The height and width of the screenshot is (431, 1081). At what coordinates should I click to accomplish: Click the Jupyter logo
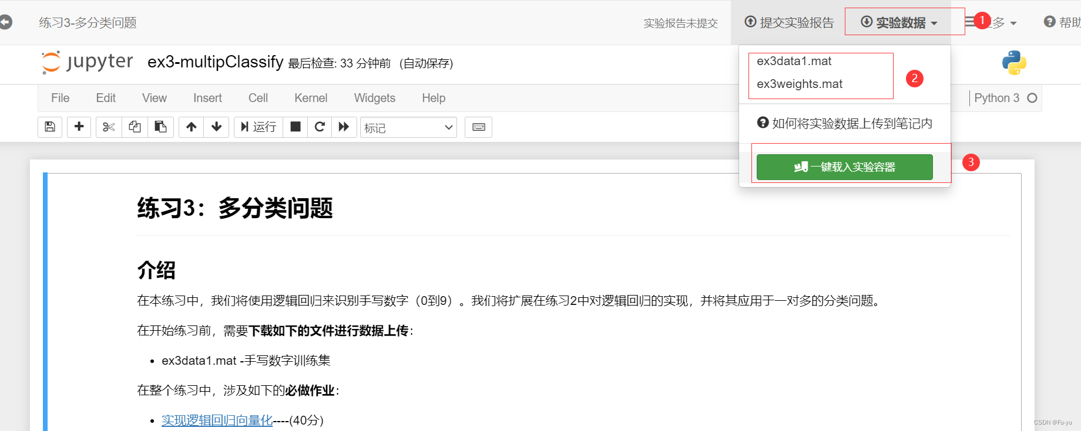pyautogui.click(x=88, y=62)
